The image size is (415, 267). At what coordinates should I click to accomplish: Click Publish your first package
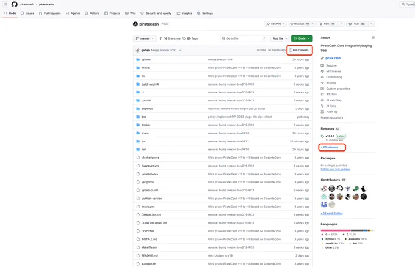335,169
